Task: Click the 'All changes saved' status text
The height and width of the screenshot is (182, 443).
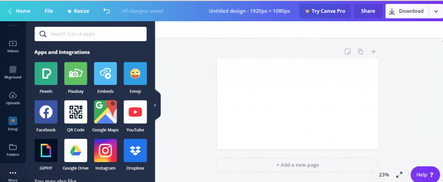Action: coord(142,11)
